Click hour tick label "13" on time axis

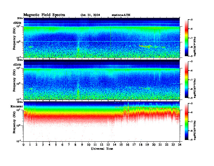[108, 145]
